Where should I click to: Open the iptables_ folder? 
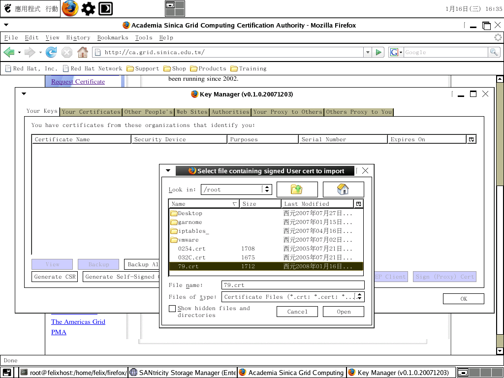[189, 231]
